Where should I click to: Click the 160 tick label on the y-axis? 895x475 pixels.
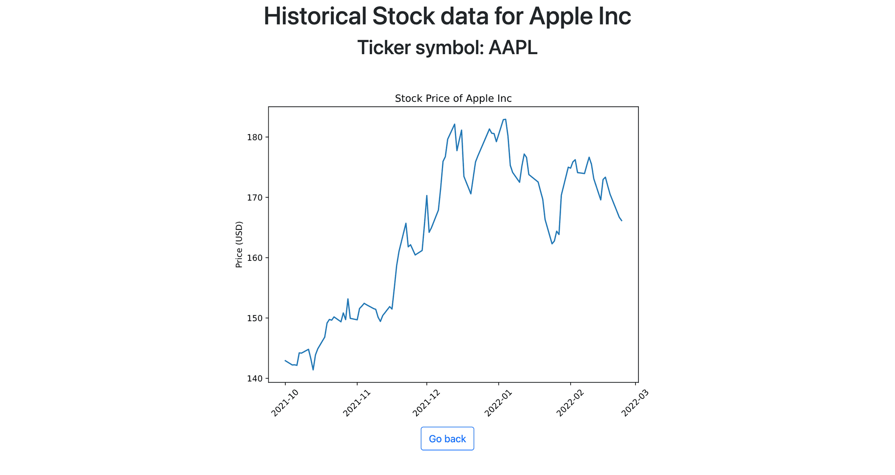click(256, 258)
